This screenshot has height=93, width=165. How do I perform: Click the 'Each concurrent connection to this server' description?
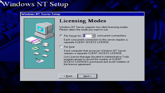[x=96, y=41]
